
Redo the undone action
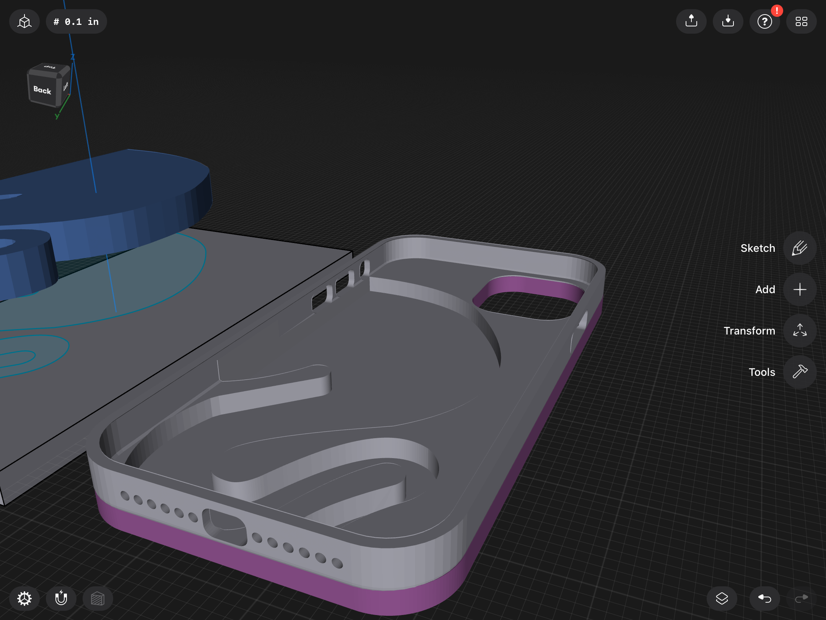(x=801, y=598)
